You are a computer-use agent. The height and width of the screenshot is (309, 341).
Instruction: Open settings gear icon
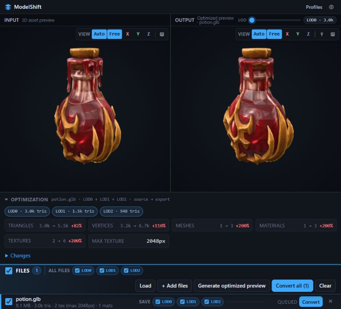pos(331,7)
